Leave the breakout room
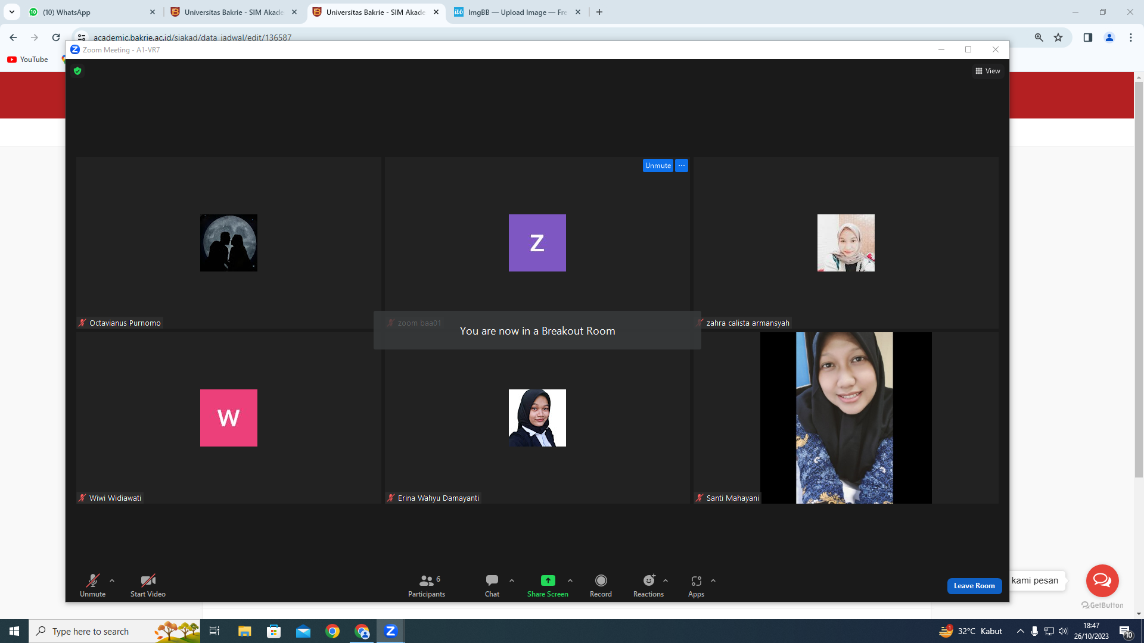The width and height of the screenshot is (1144, 643). click(974, 586)
